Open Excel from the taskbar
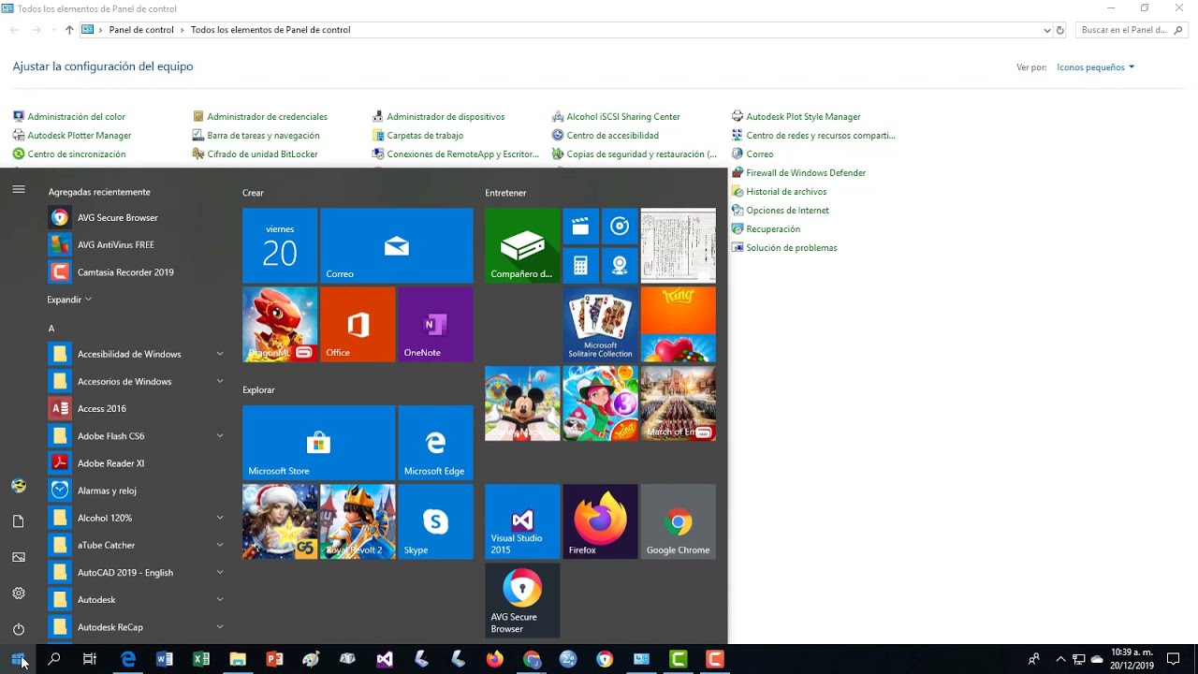The image size is (1198, 674). tap(201, 659)
